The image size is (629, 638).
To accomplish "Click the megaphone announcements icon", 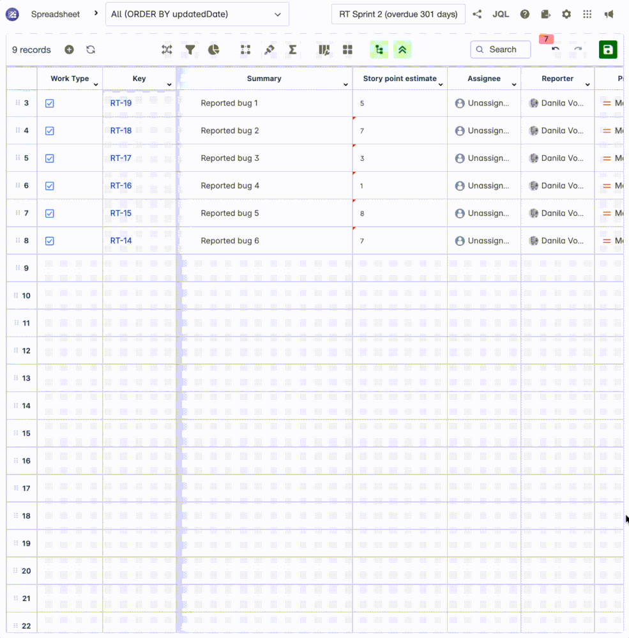I will coord(609,14).
